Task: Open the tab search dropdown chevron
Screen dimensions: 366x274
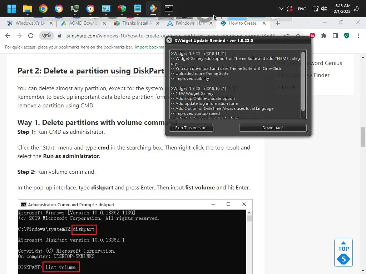Action: point(308,22)
